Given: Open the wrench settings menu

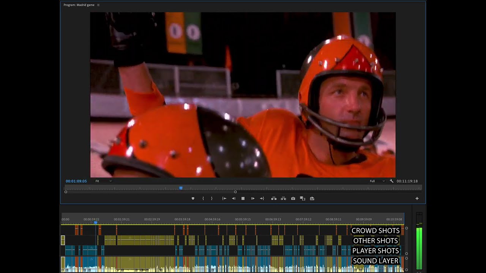Looking at the screenshot, I should click(391, 181).
